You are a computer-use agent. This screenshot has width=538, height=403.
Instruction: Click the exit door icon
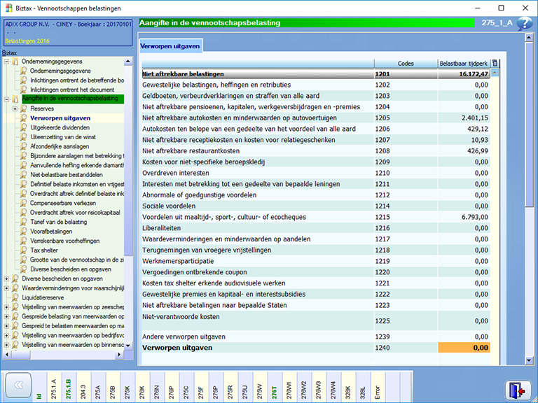(518, 390)
